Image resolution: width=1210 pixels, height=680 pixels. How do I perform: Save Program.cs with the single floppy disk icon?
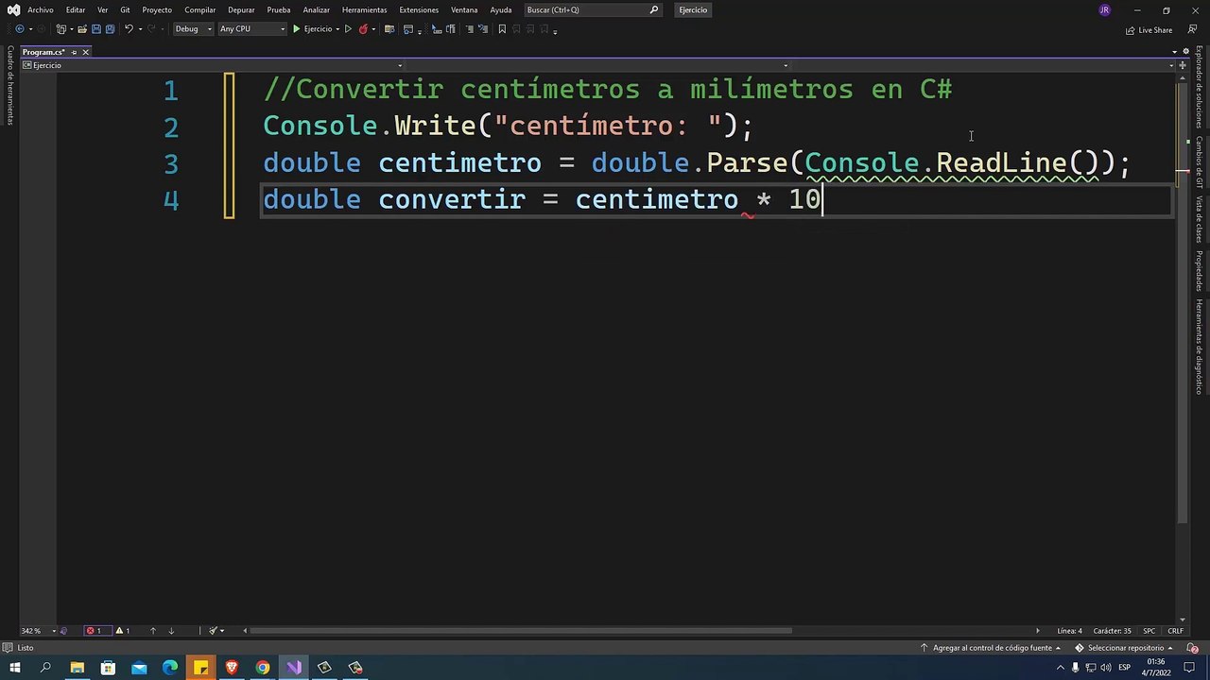click(95, 29)
